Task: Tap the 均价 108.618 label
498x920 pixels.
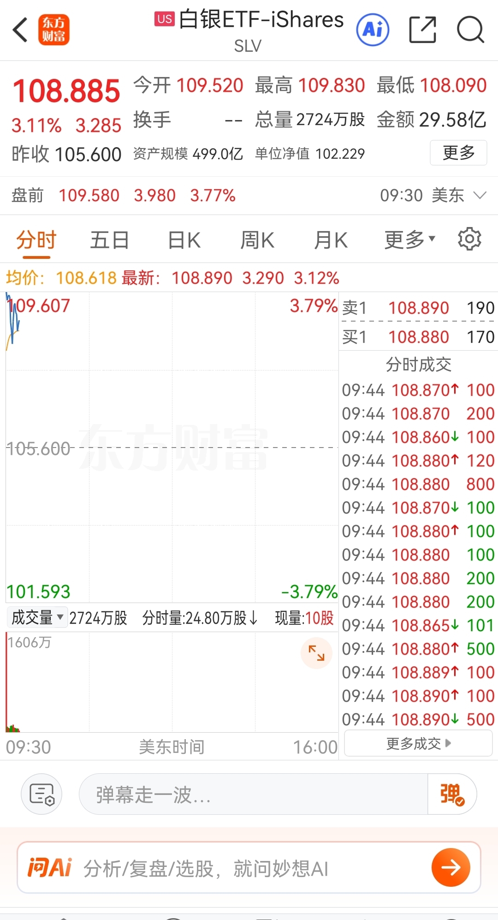Action: pos(61,278)
